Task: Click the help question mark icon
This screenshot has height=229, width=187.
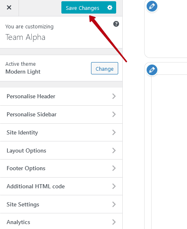Action: pos(116,24)
